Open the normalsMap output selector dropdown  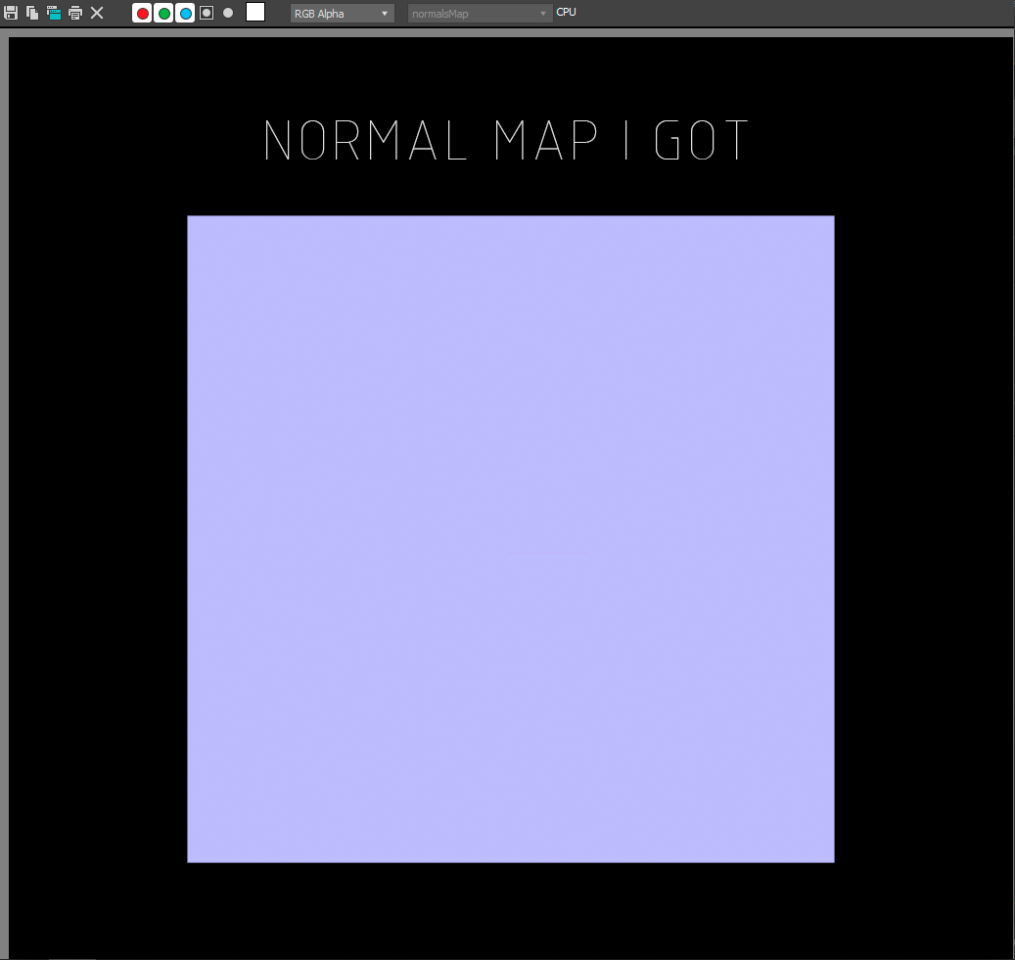pyautogui.click(x=479, y=13)
